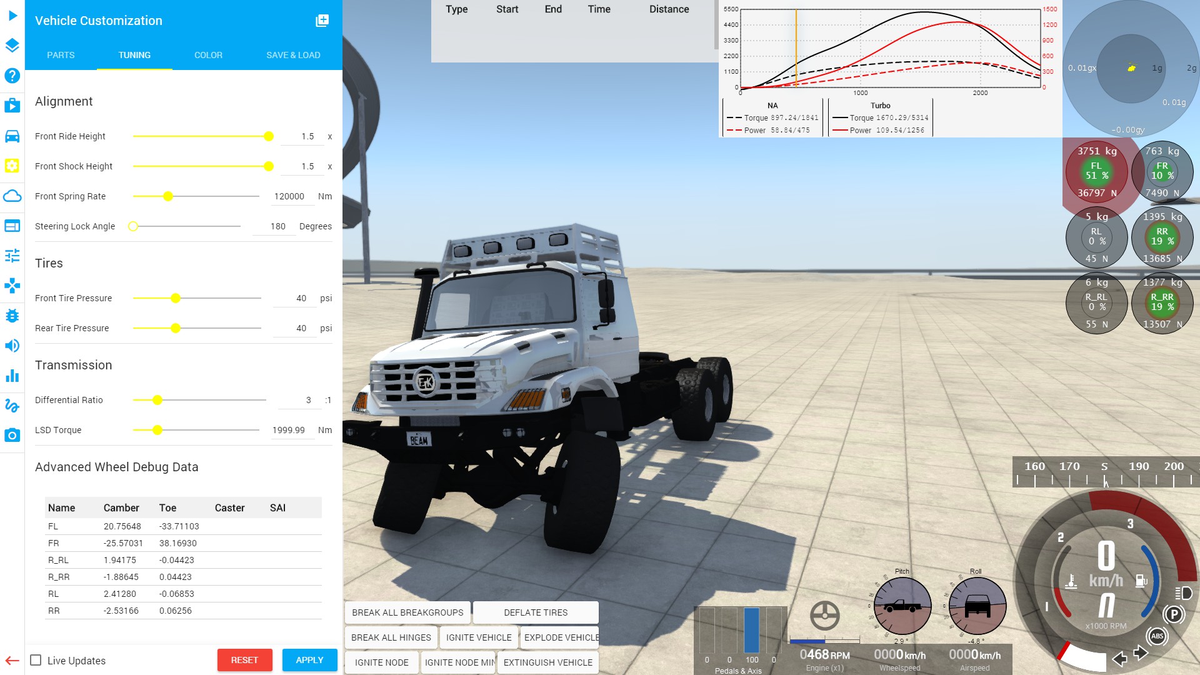The height and width of the screenshot is (675, 1200).
Task: Open the photo mode camera icon
Action: (x=12, y=435)
